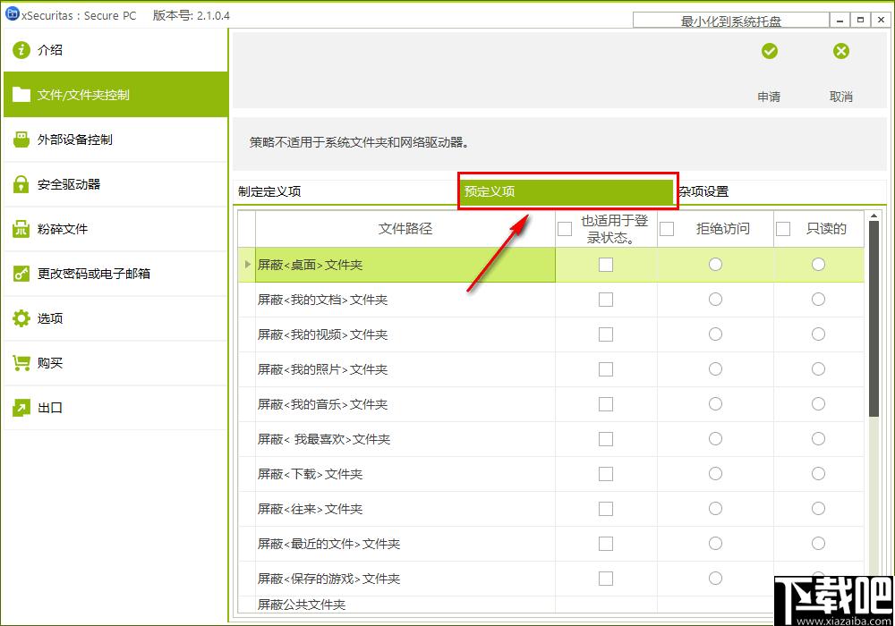
Task: Select the 预定义项 tab
Action: [567, 191]
